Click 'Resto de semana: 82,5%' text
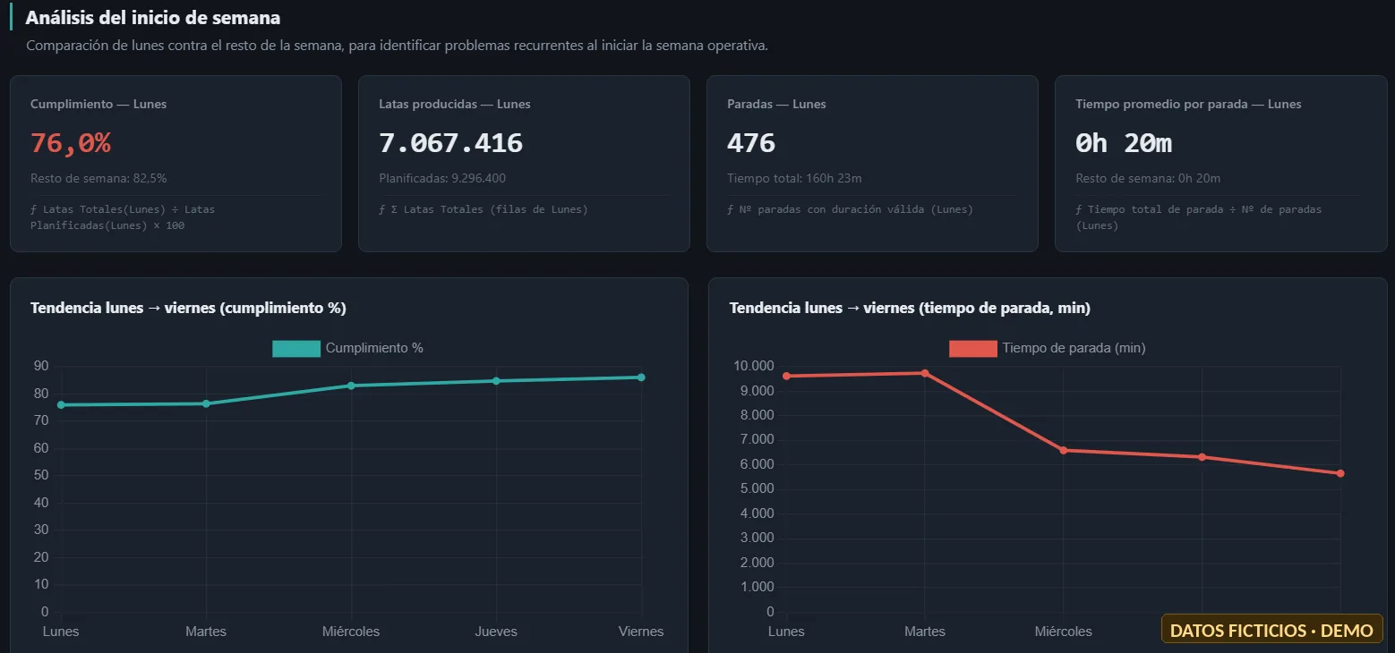1395x653 pixels. (98, 178)
